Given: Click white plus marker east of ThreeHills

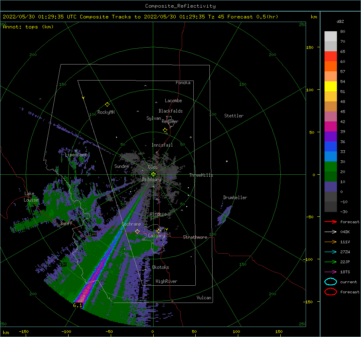Looking at the screenshot, I should (x=227, y=161).
